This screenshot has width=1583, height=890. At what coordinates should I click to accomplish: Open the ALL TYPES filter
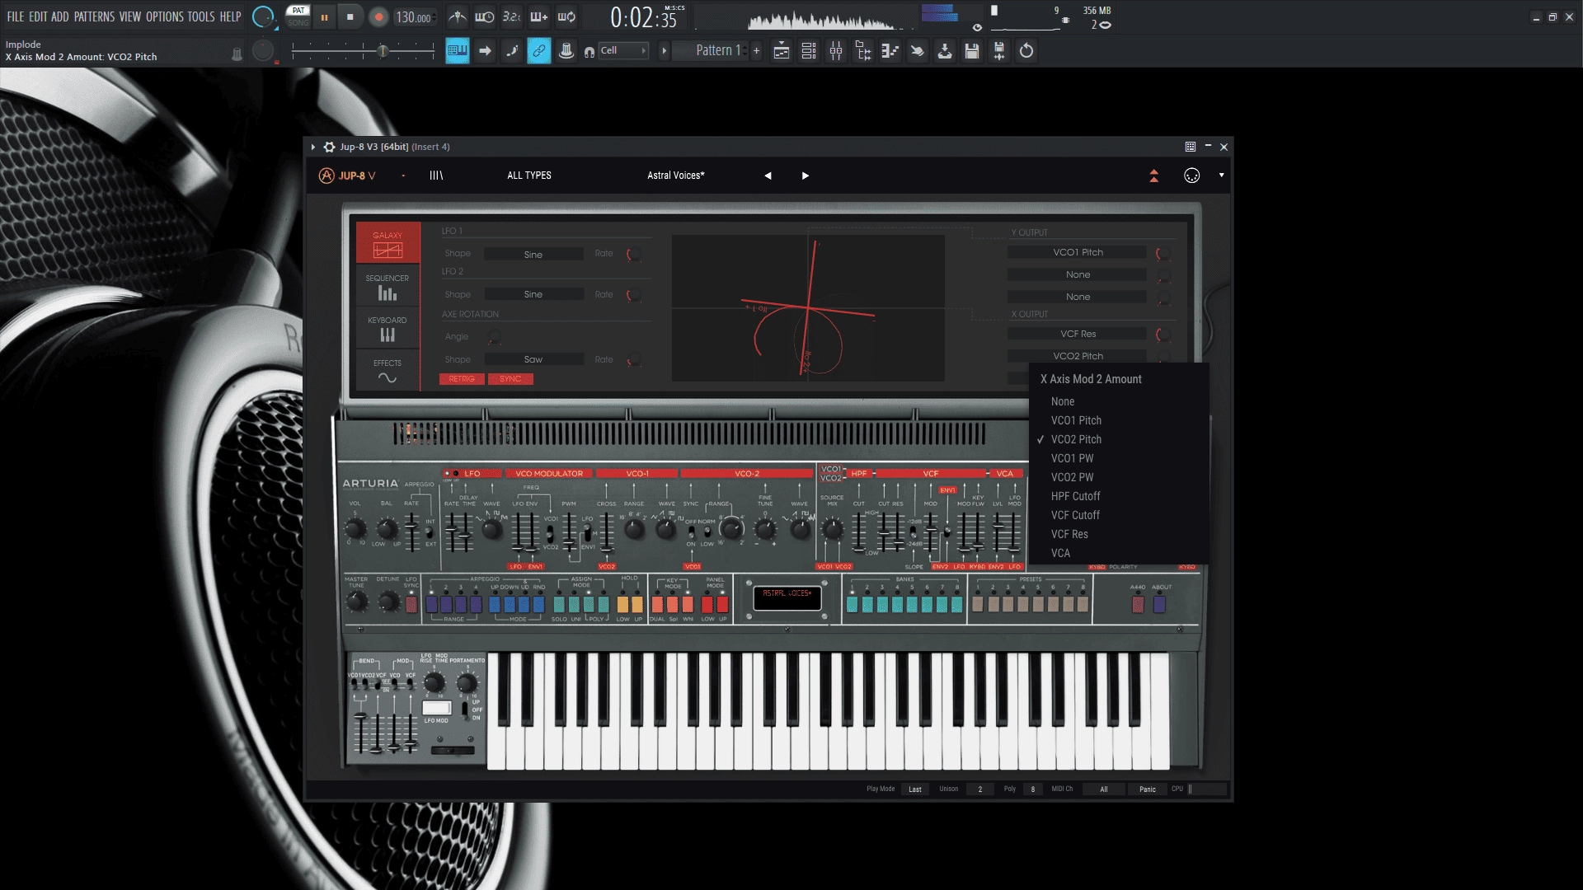[529, 176]
